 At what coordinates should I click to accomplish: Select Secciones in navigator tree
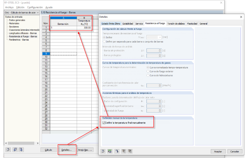pos(14,26)
